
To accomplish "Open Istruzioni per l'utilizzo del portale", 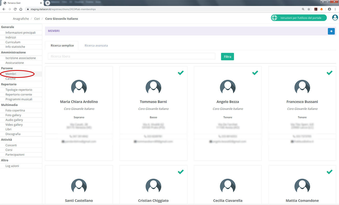I will pos(299,18).
